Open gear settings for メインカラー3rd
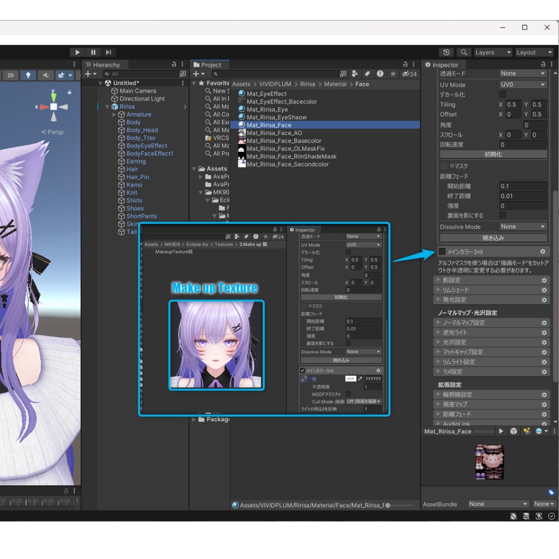Image resolution: width=559 pixels, height=559 pixels. click(x=543, y=252)
